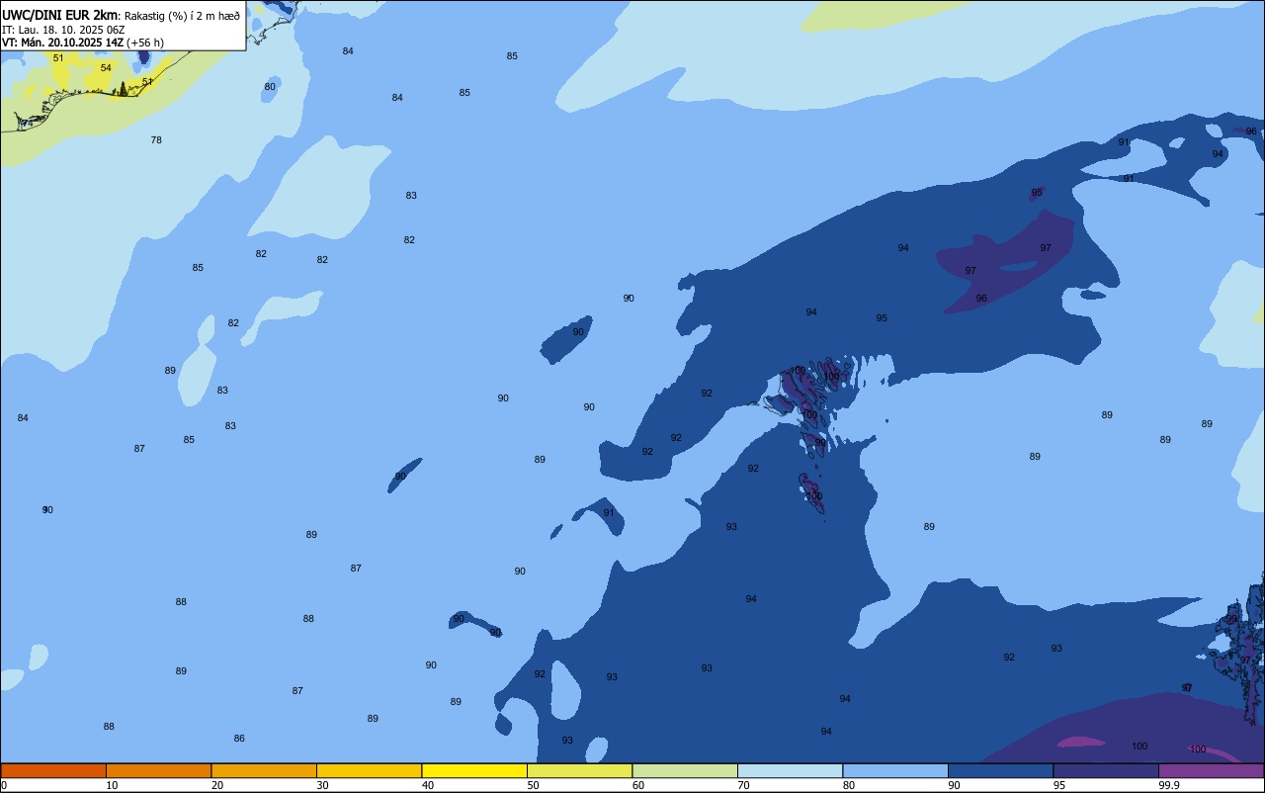Click the purple legend swatch above 99.9

(x=1211, y=770)
